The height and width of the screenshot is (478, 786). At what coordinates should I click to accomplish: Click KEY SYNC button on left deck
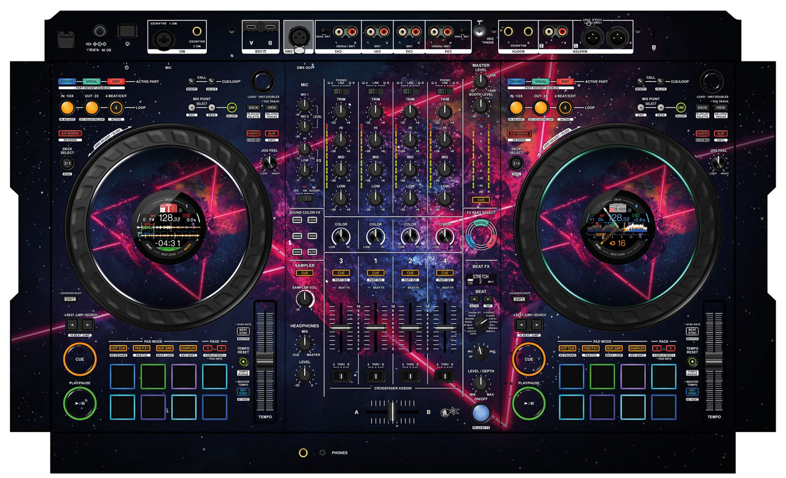244,391
